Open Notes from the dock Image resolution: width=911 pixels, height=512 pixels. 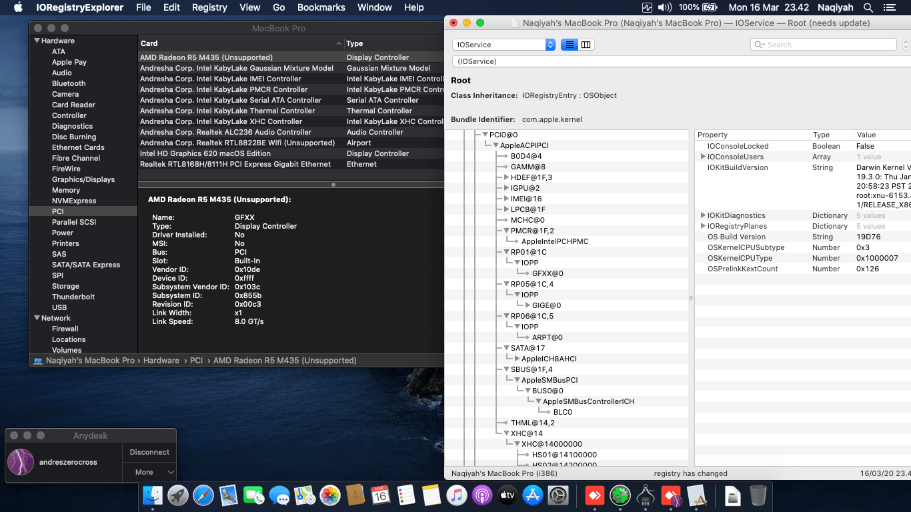(431, 495)
